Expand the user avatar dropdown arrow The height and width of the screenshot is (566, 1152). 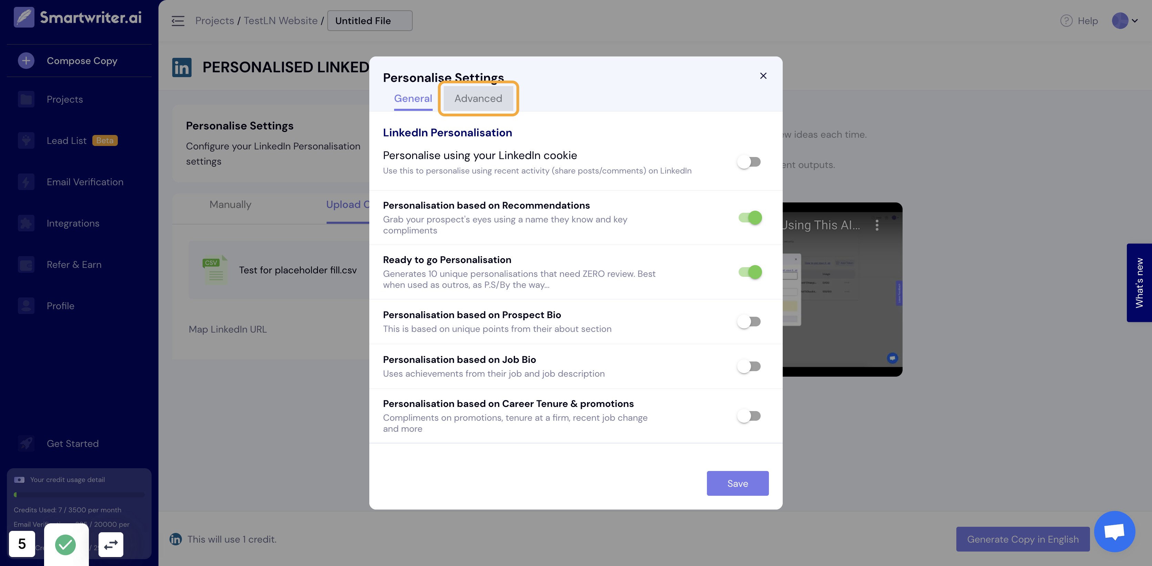pyautogui.click(x=1134, y=21)
